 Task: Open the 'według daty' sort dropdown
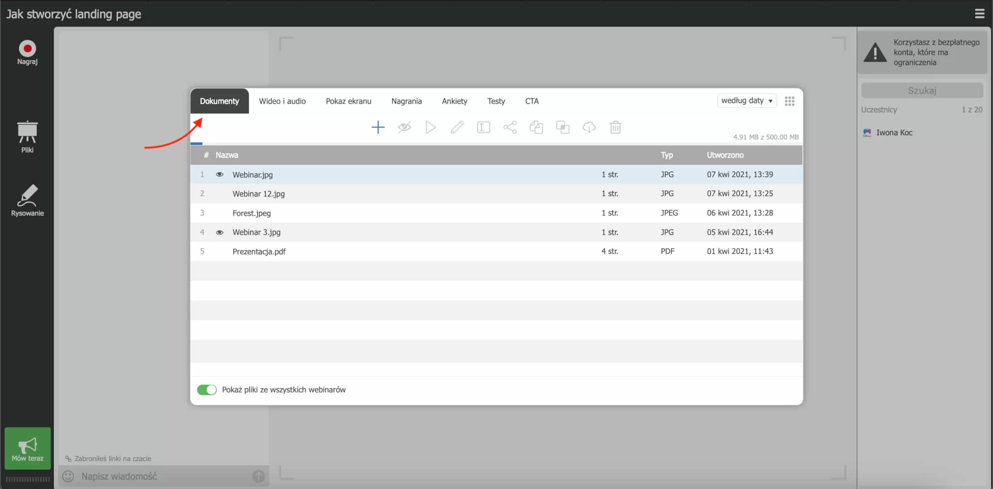tap(746, 101)
